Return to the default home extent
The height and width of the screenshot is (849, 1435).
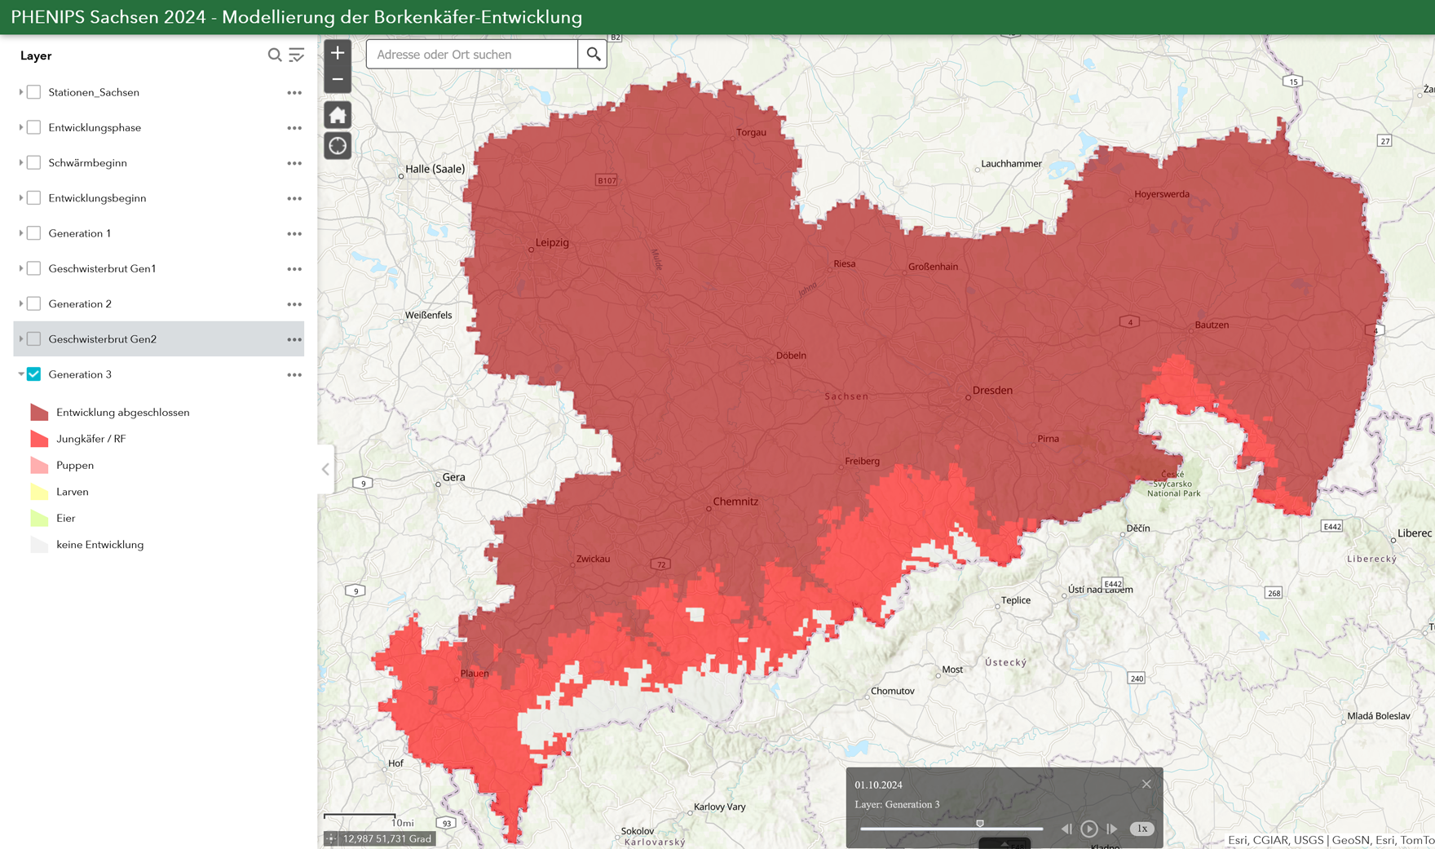click(338, 115)
